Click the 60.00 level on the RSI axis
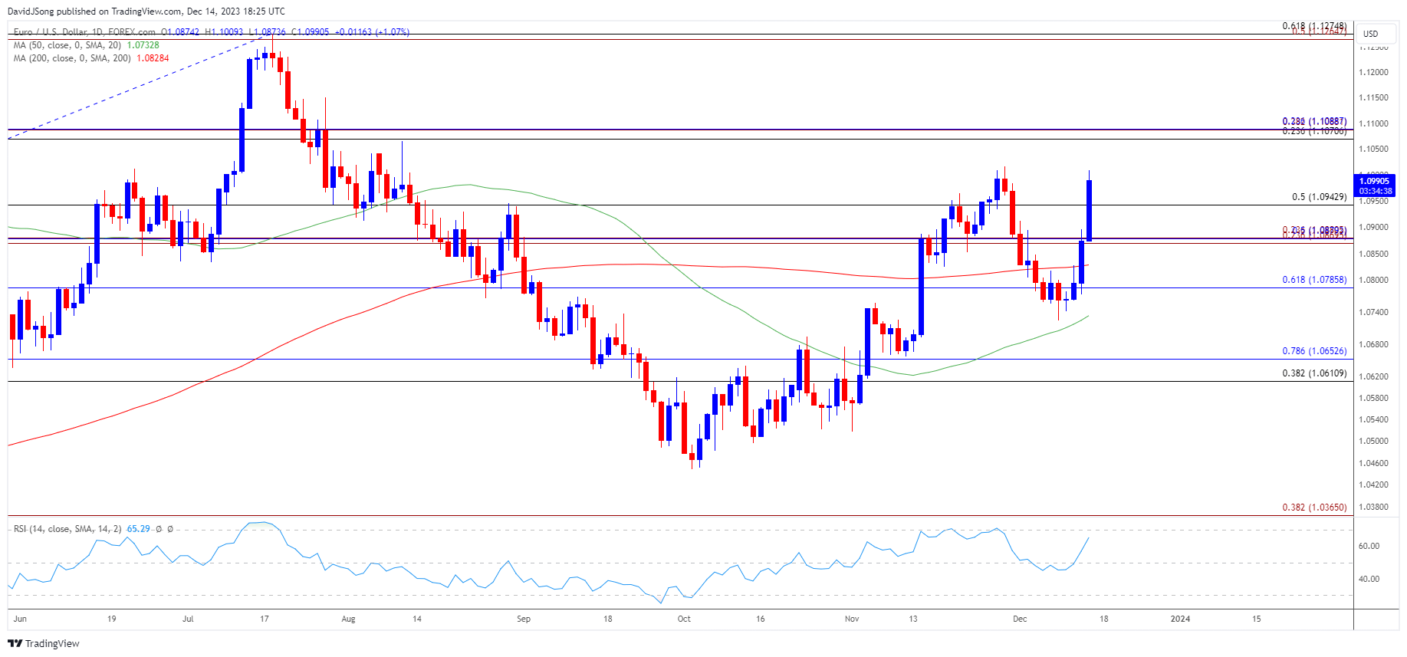 (1369, 547)
